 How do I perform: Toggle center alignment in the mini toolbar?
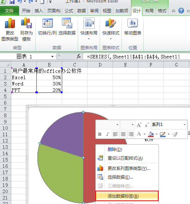pyautogui.click(x=123, y=134)
